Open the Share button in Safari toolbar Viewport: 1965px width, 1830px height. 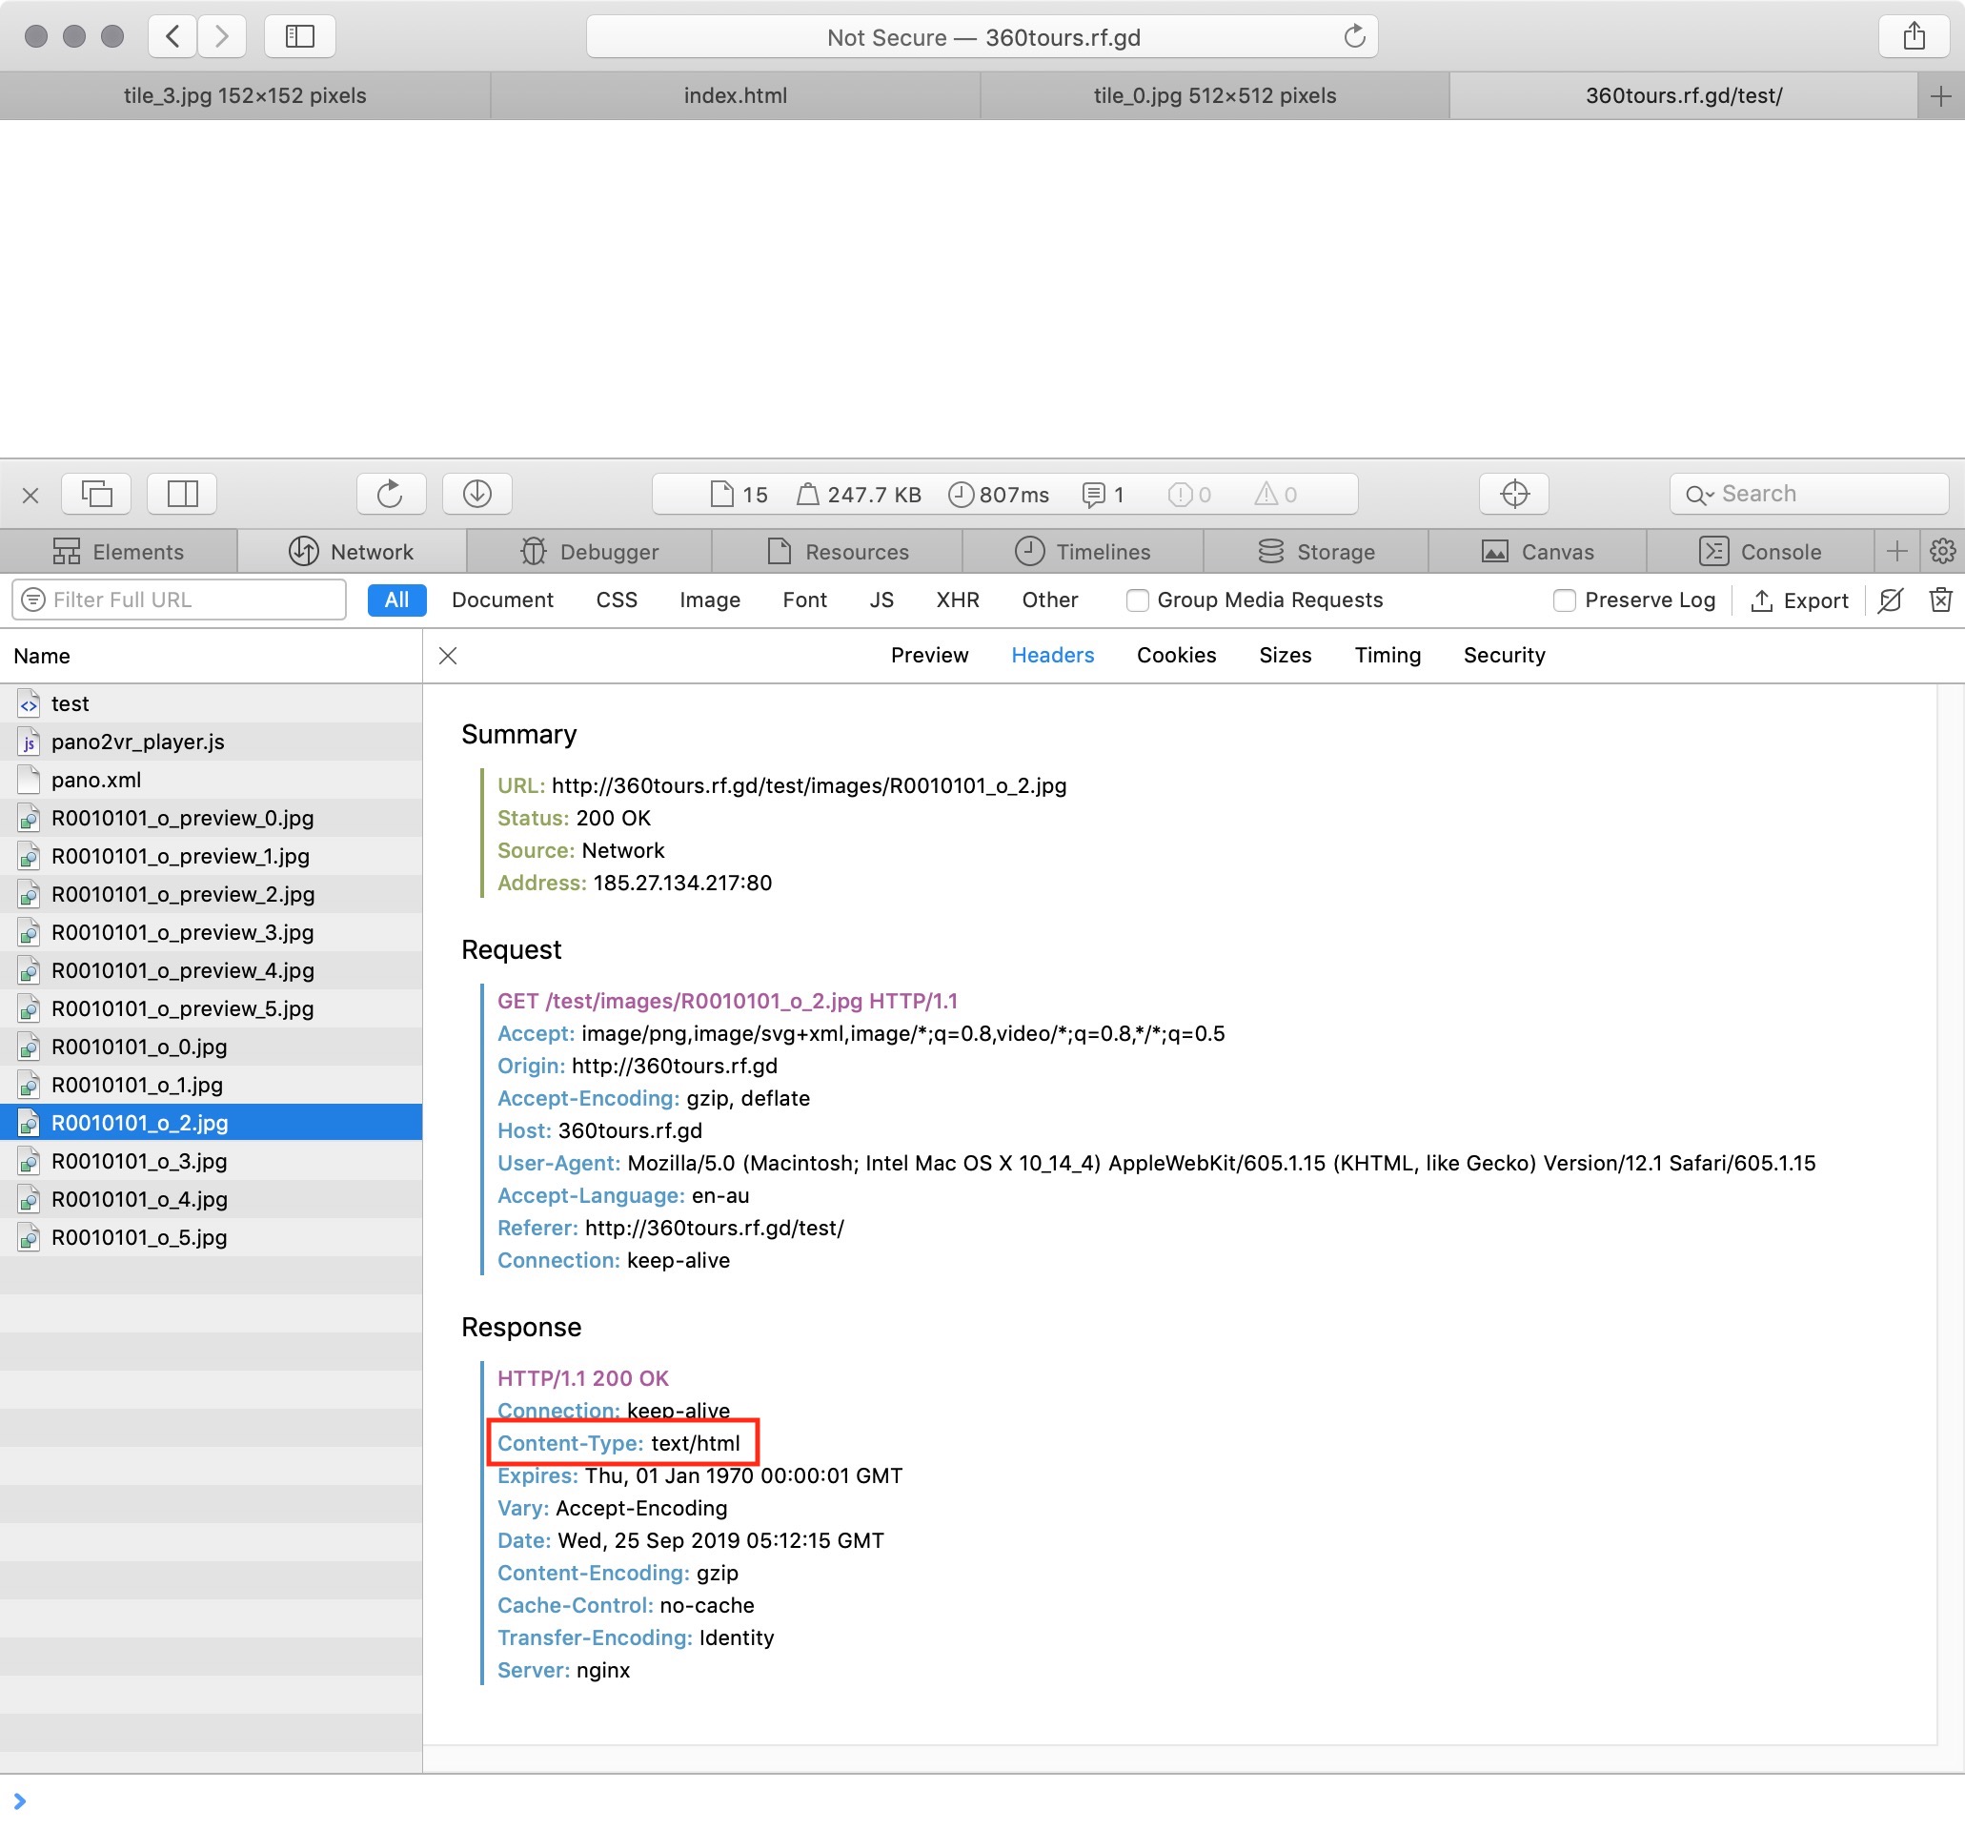(1914, 36)
